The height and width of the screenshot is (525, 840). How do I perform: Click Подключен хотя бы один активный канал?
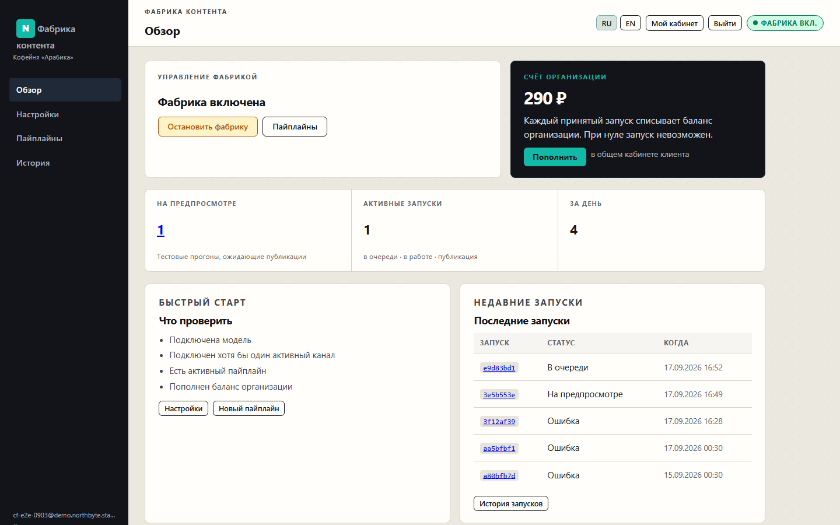point(252,355)
